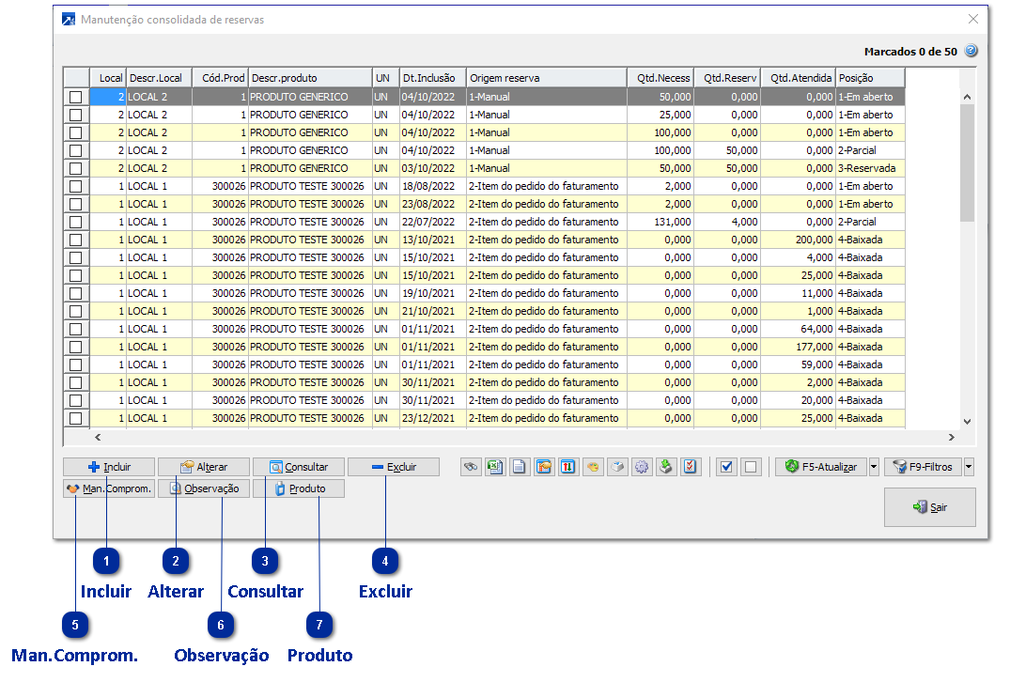This screenshot has height=682, width=1010.
Task: Open the Man.Comprom. button
Action: click(108, 488)
